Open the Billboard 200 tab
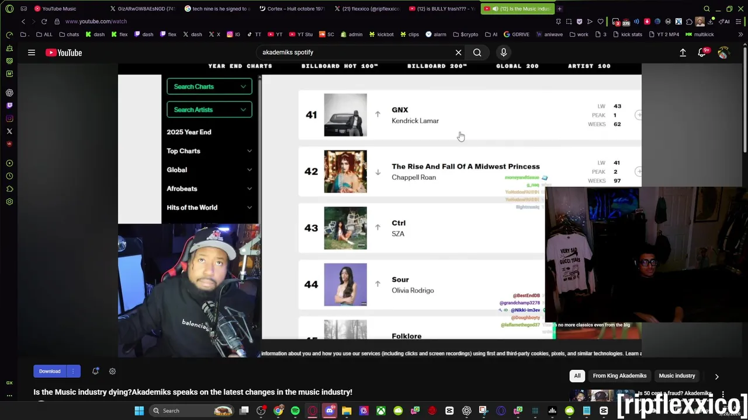 click(x=437, y=66)
